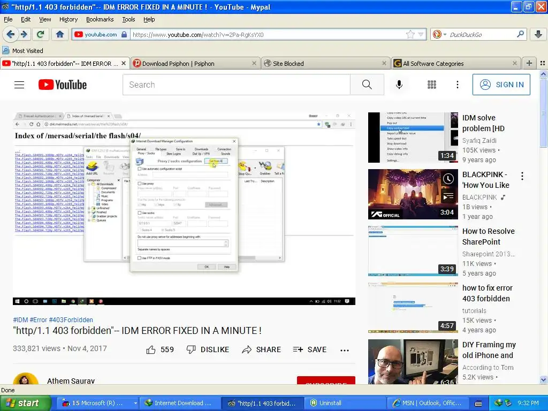Open the Edit menu

[26, 19]
